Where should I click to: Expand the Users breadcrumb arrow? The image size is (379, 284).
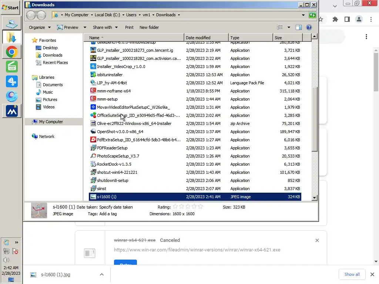point(140,15)
